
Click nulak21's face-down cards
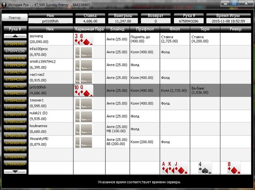click(83, 116)
